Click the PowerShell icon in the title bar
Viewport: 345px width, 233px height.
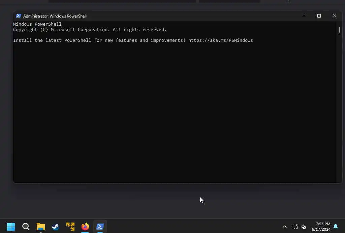coord(19,16)
